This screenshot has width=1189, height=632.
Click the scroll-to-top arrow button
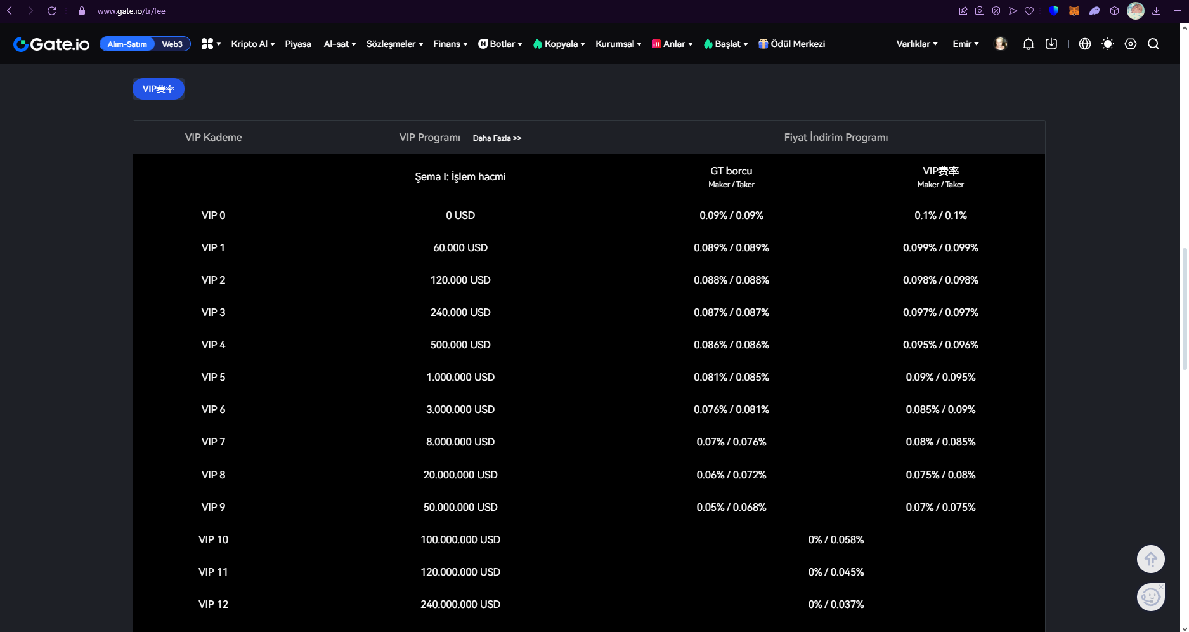1150,559
